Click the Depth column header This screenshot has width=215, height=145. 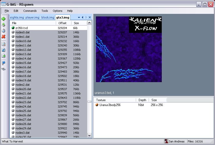click(142, 100)
